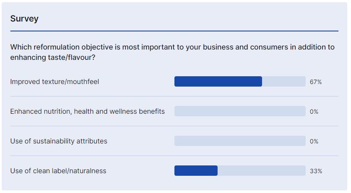Click the 67% result value
The height and width of the screenshot is (193, 351).
[x=316, y=82]
